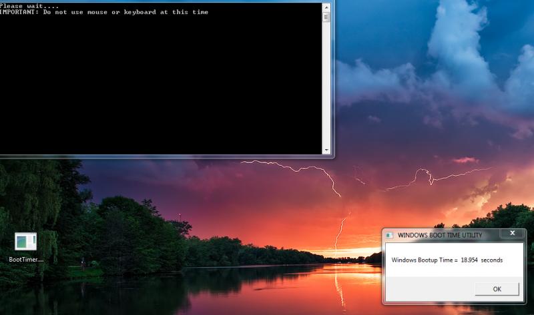This screenshot has height=315, width=534.
Task: Click the console scrollbar down arrow
Action: click(x=326, y=151)
